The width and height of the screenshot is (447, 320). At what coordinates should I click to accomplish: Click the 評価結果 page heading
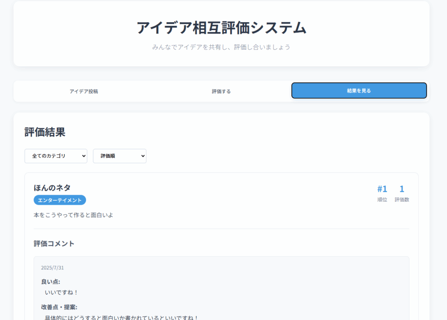45,132
